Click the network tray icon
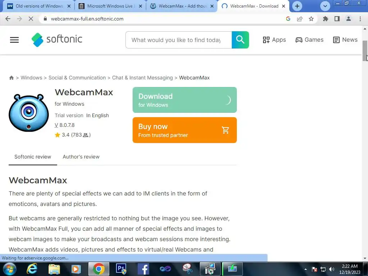 [x=323, y=269]
